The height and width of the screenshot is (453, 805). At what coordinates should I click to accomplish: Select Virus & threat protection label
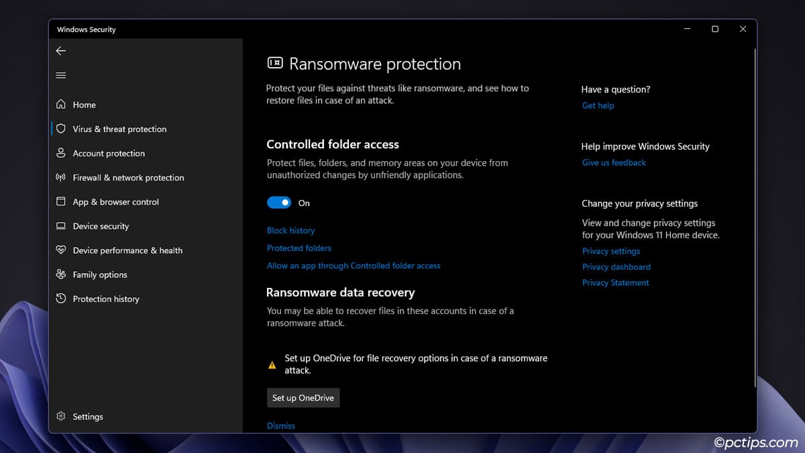[x=119, y=129]
